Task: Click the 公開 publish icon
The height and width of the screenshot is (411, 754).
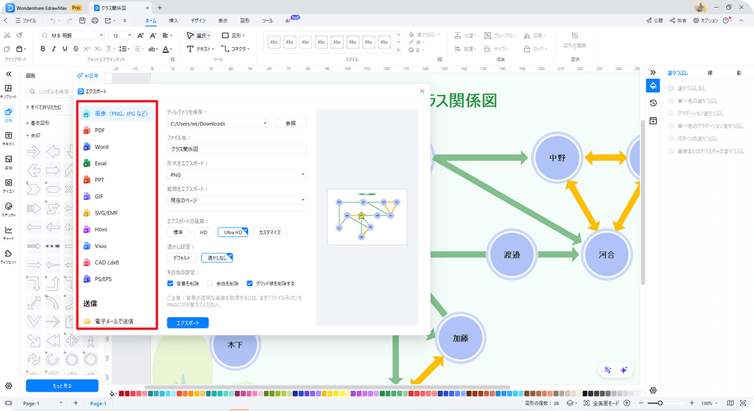Action: 655,21
